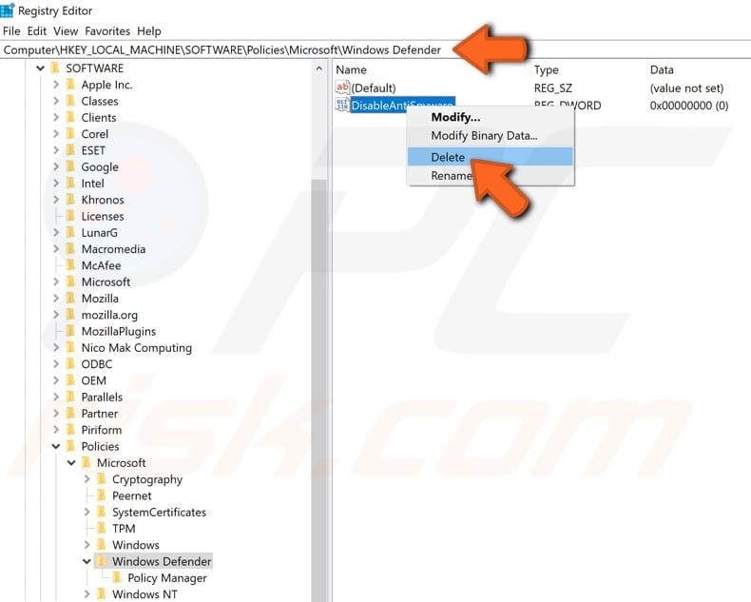Click the Registry Editor app icon
The height and width of the screenshot is (602, 751).
click(x=8, y=10)
